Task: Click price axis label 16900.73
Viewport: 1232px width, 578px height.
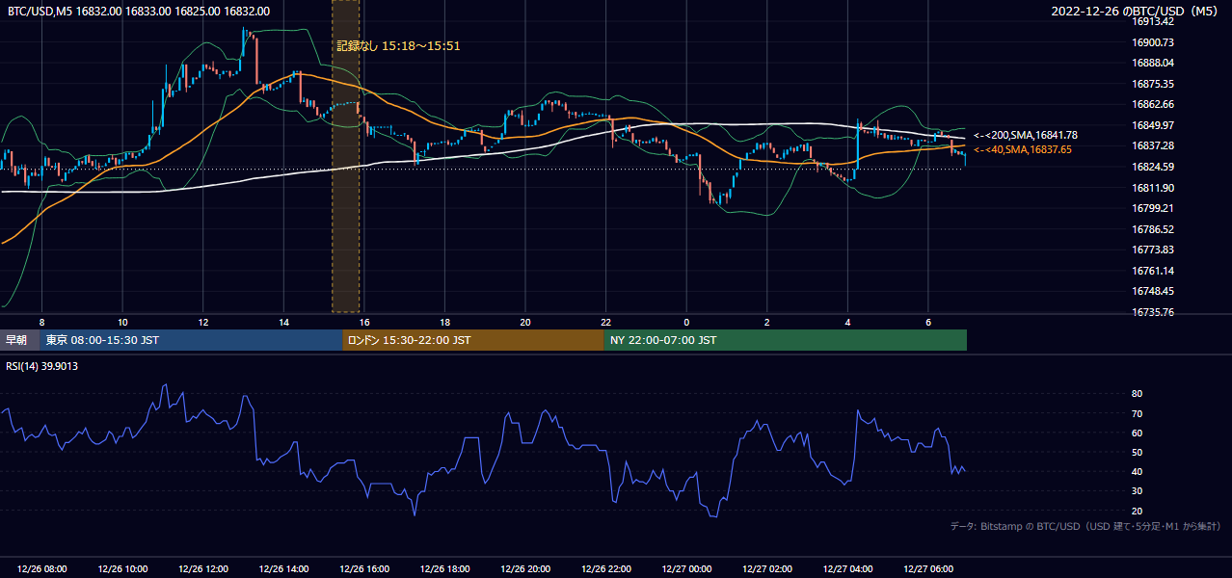Action: (x=1153, y=42)
